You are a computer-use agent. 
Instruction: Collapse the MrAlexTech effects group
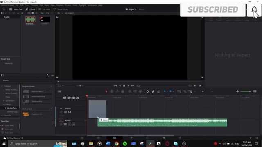[x=52, y=109]
